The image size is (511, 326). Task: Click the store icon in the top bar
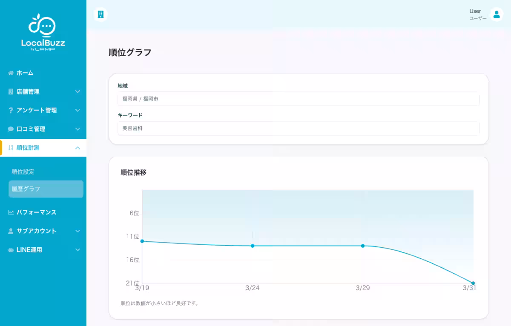click(x=100, y=14)
